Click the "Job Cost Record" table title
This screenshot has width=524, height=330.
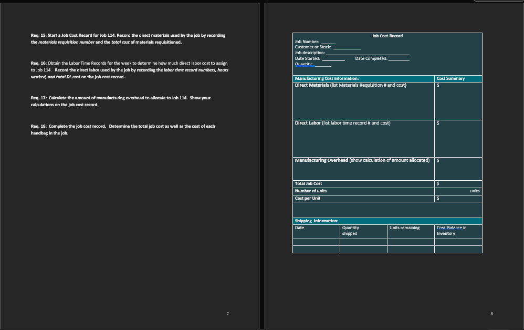(x=387, y=36)
